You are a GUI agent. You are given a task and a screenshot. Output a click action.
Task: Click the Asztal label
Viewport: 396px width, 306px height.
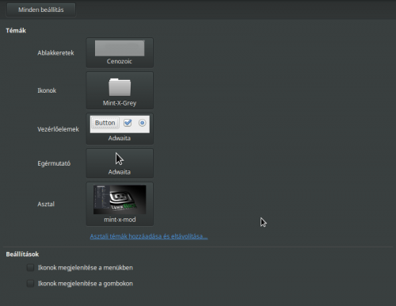coord(46,204)
